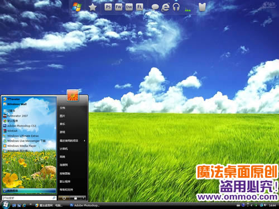Click the Windows logo icon in top dock
The image size is (279, 209).
click(77, 7)
